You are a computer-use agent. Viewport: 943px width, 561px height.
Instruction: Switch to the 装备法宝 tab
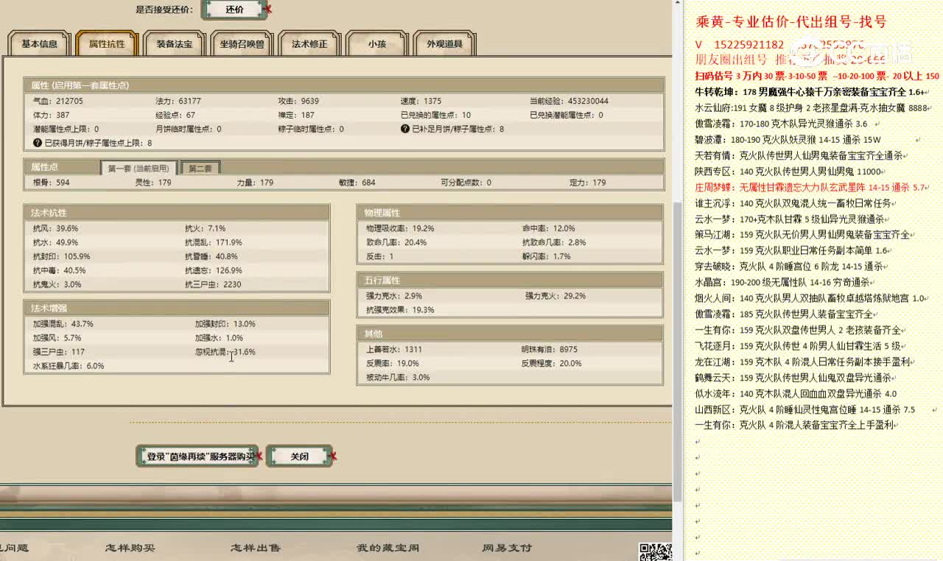coord(174,44)
